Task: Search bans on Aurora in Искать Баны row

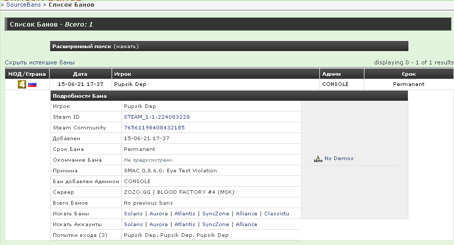Action: (x=158, y=214)
